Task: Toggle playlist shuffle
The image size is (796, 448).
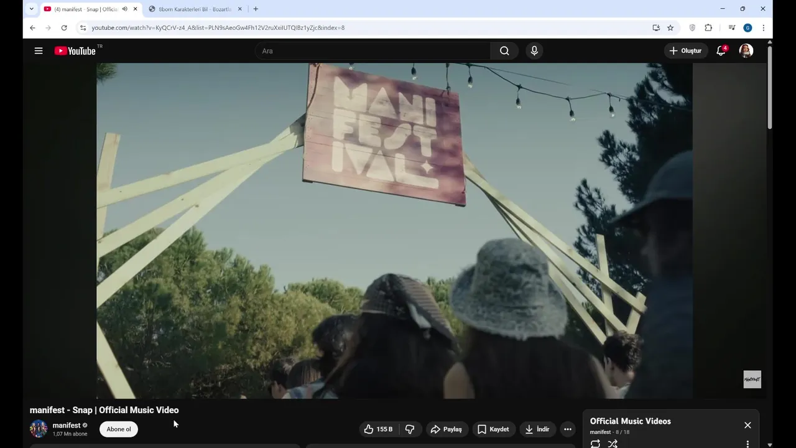Action: (613, 444)
